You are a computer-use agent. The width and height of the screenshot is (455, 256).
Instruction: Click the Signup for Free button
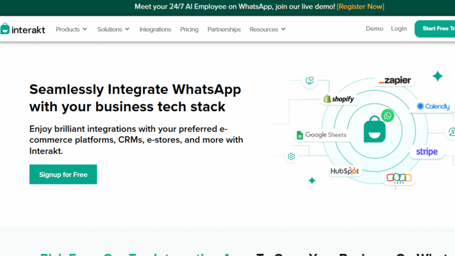coord(63,174)
